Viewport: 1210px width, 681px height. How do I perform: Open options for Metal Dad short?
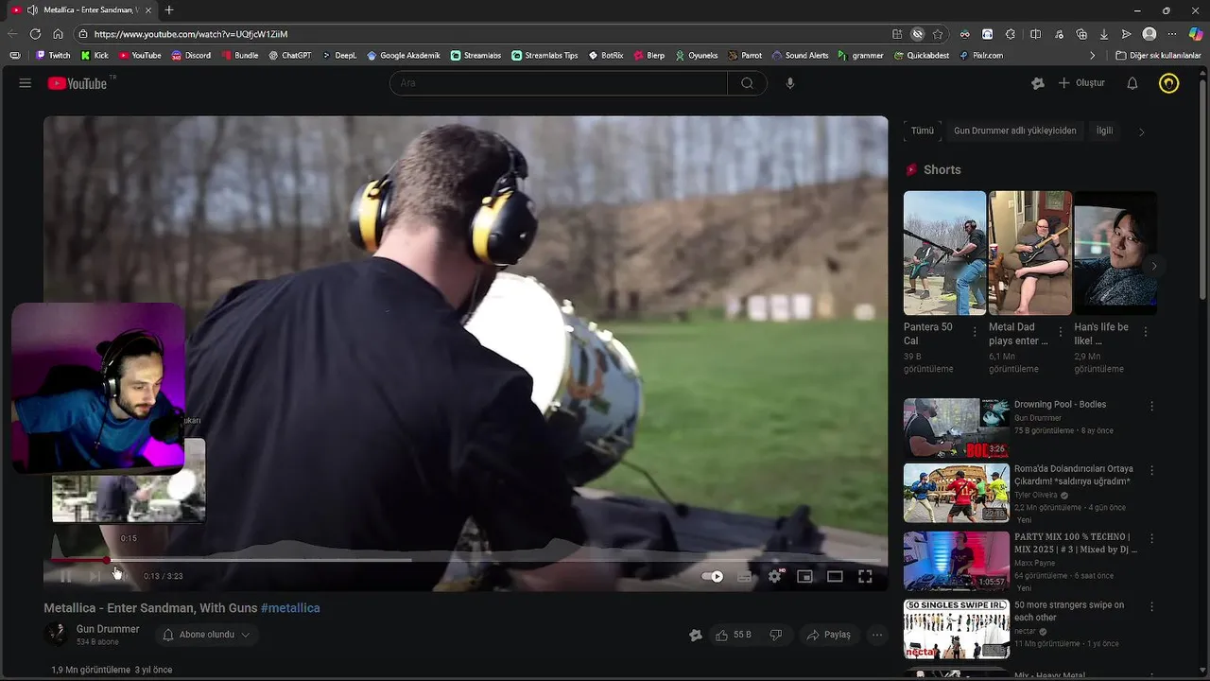pos(1060,332)
